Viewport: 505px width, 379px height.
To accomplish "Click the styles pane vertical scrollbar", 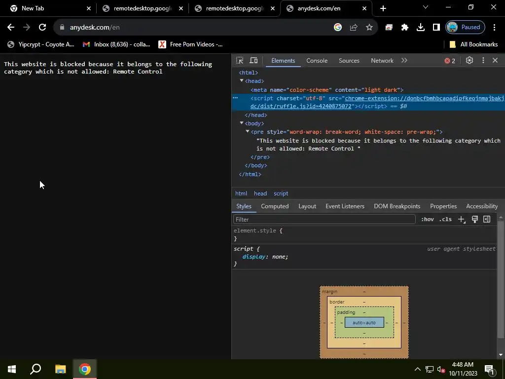I will click(x=501, y=280).
